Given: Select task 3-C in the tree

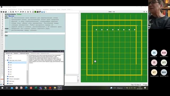Looking at the screenshot, I should (11, 67).
